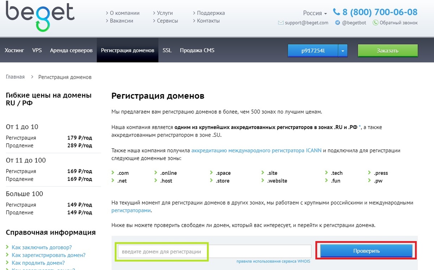Click the callback icon beside Обратный звонок
This screenshot has height=270, width=434.
[x=375, y=22]
